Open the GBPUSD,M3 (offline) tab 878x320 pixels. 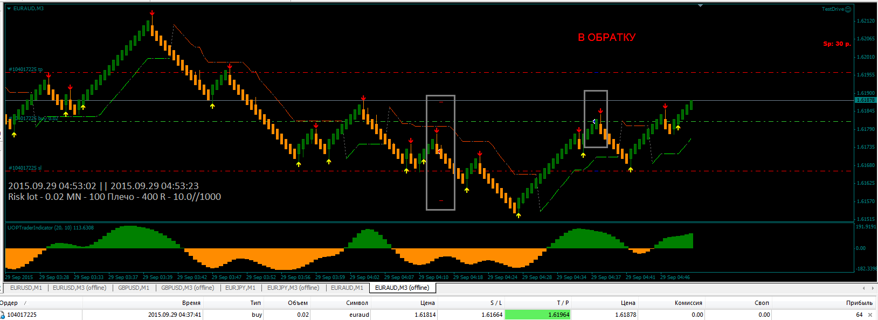(x=188, y=288)
